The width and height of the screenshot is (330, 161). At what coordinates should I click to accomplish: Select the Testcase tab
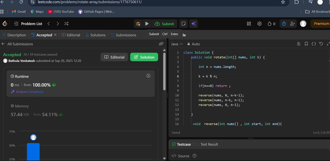click(x=181, y=144)
